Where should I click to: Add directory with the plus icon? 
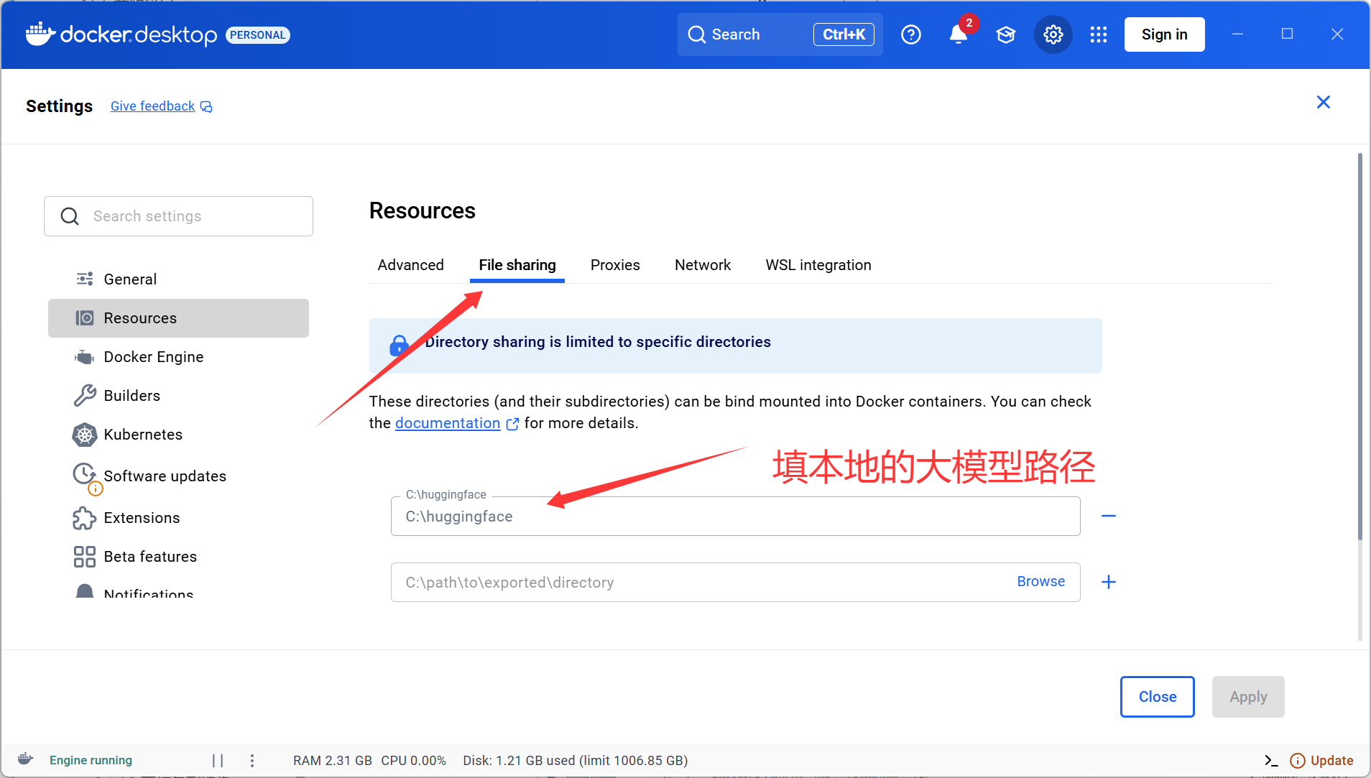click(1109, 582)
